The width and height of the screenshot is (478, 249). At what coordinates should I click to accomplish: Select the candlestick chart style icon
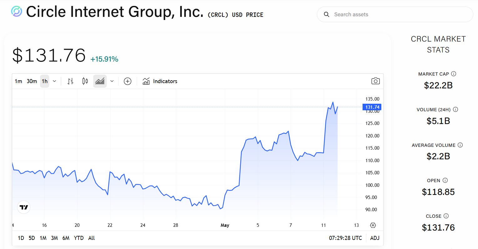[x=85, y=81]
